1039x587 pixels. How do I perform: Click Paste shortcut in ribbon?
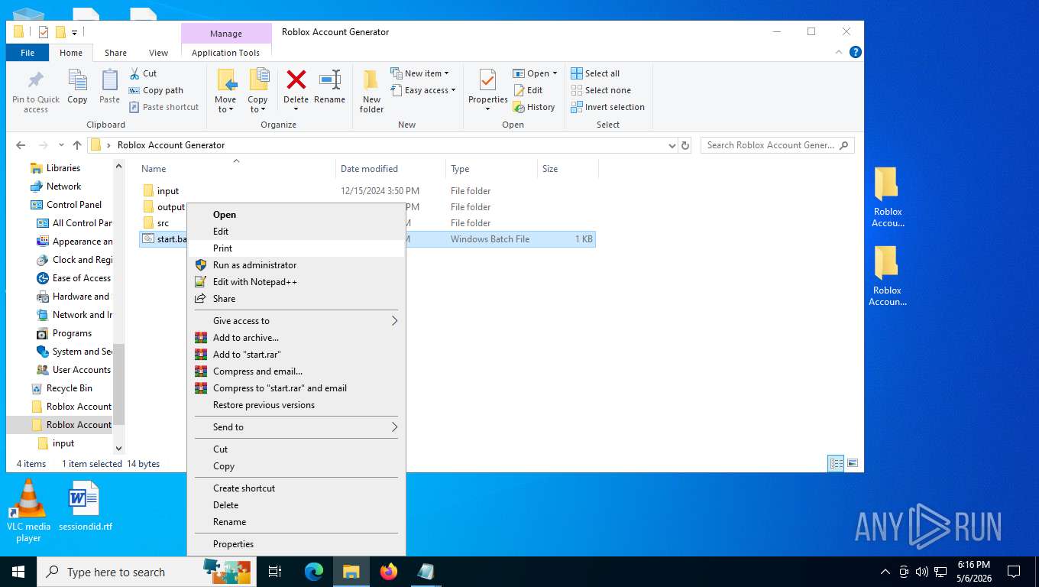[163, 107]
